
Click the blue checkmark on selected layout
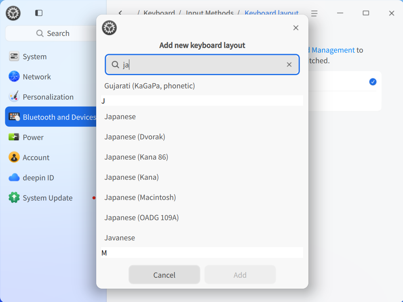373,82
